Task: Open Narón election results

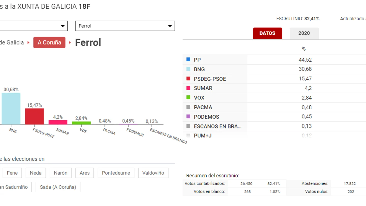Action: click(x=60, y=173)
